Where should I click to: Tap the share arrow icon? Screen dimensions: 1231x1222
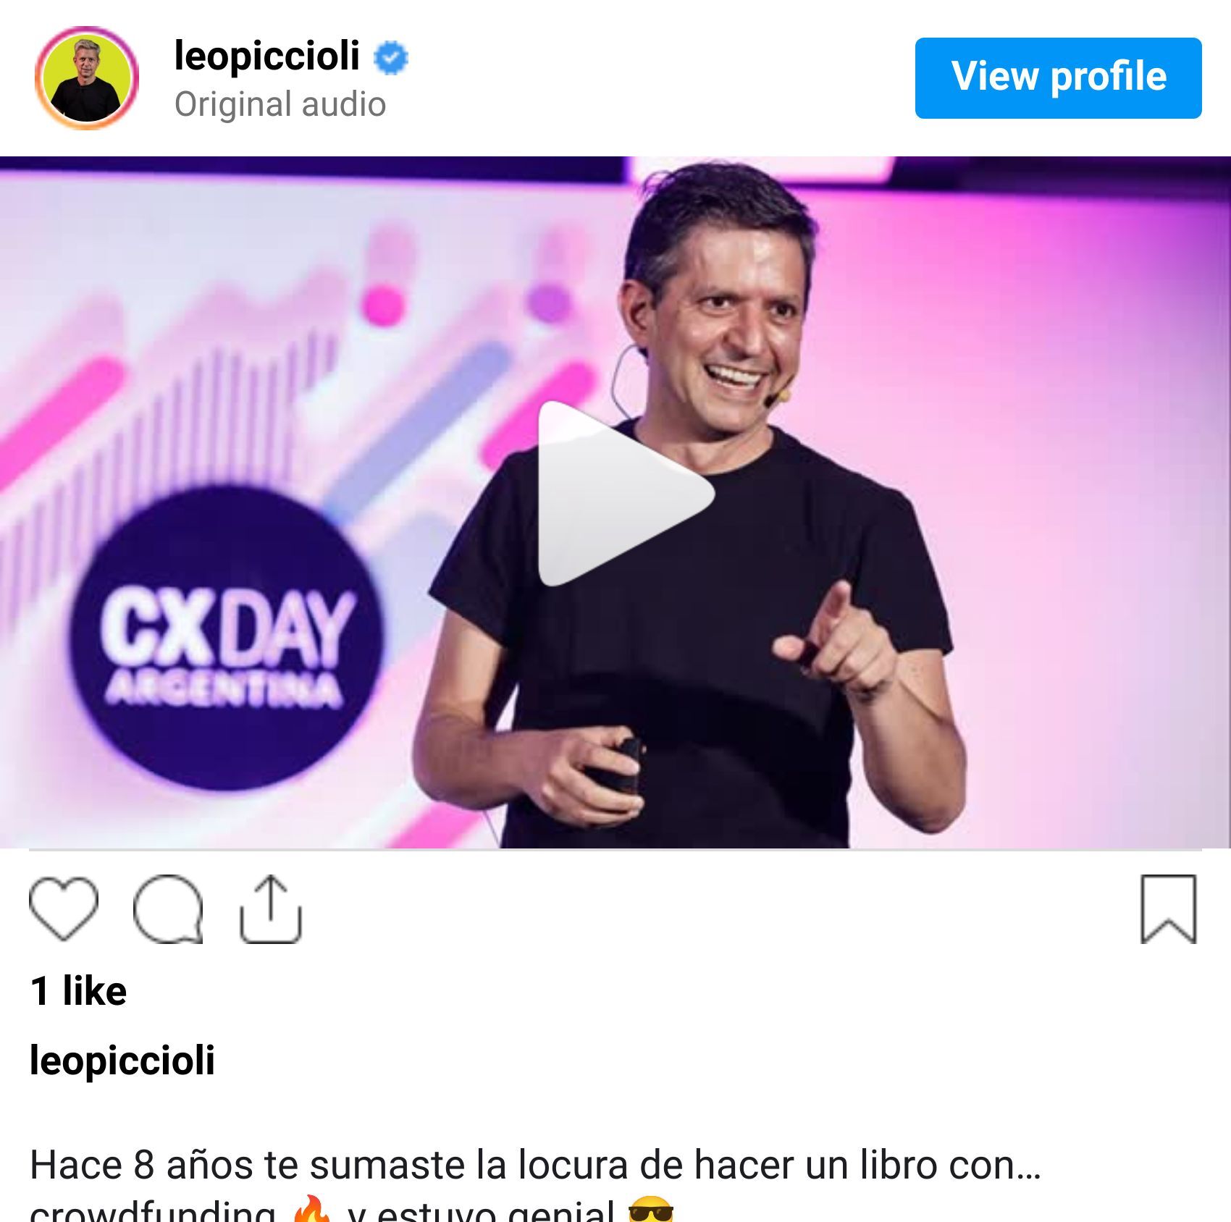[270, 909]
